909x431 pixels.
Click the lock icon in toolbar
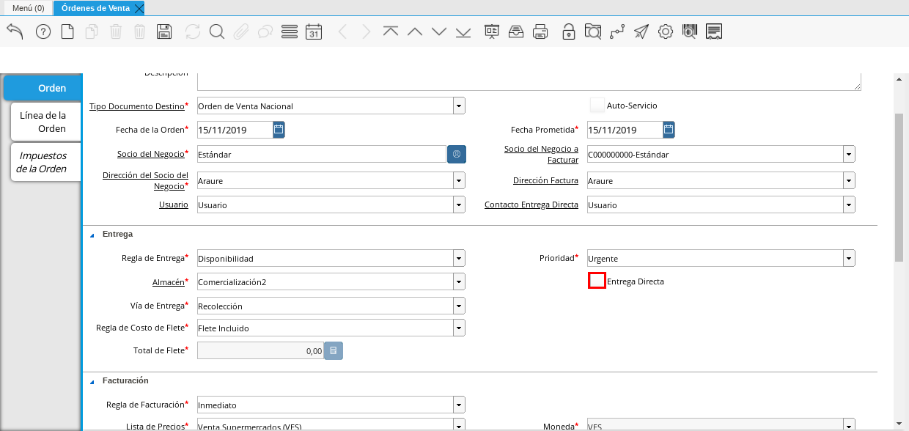click(568, 32)
